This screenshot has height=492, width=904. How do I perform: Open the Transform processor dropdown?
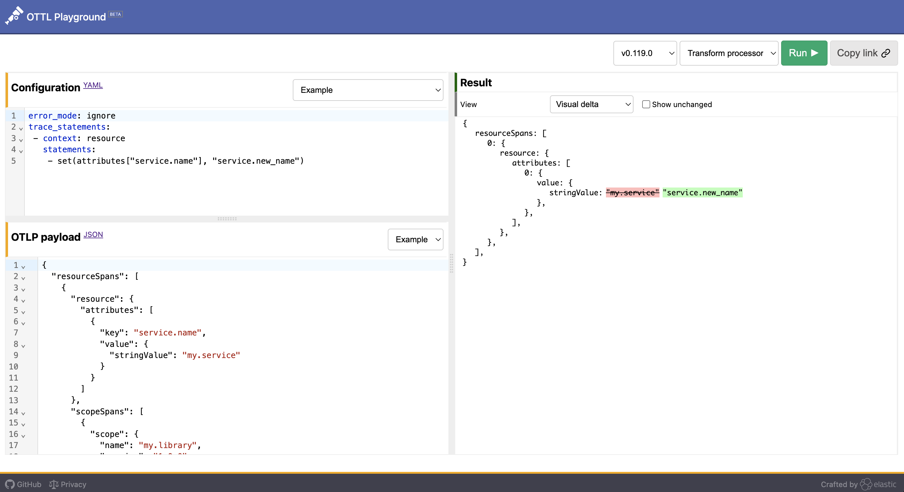[729, 53]
